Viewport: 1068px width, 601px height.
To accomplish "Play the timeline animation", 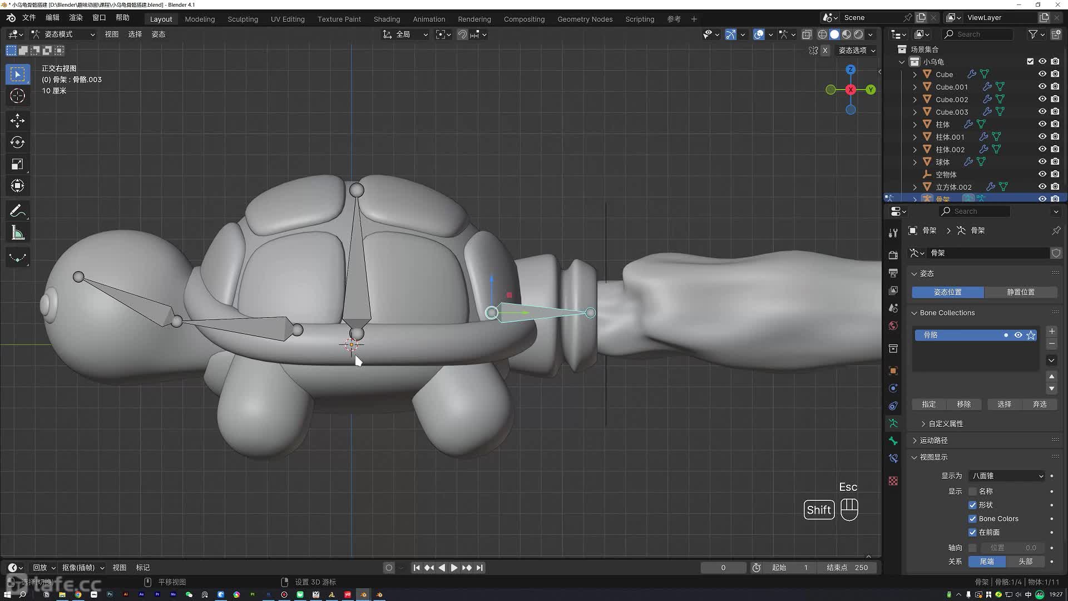I will tap(454, 568).
